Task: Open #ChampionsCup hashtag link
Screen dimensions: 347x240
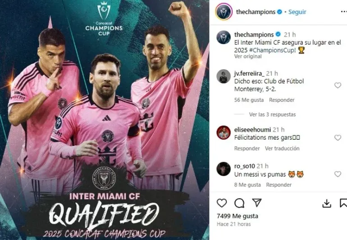Action: [x=273, y=50]
